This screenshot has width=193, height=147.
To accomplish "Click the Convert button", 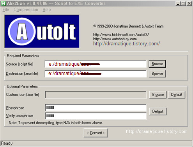I will [96, 133].
